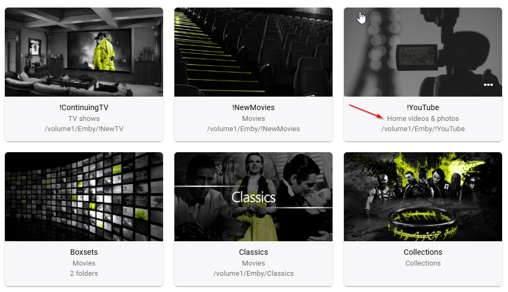Open the Classics library thumbnail
Viewport: 508px width, 292px height.
pyautogui.click(x=253, y=196)
